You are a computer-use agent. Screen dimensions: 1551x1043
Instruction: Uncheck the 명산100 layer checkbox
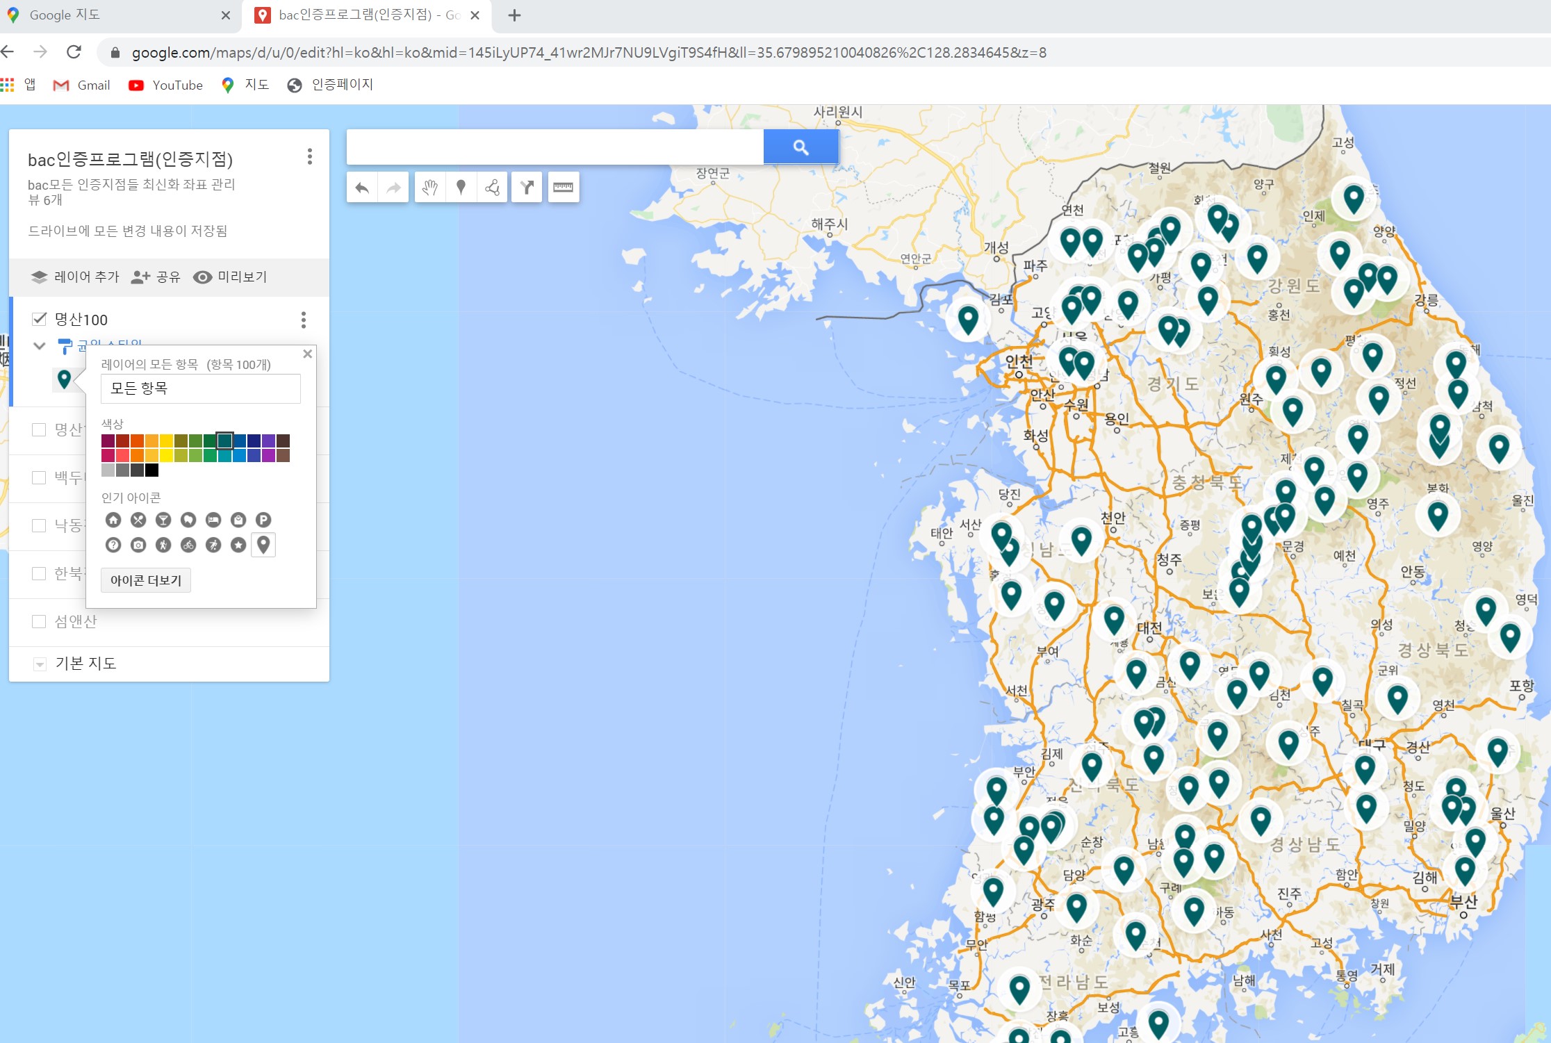pos(39,319)
